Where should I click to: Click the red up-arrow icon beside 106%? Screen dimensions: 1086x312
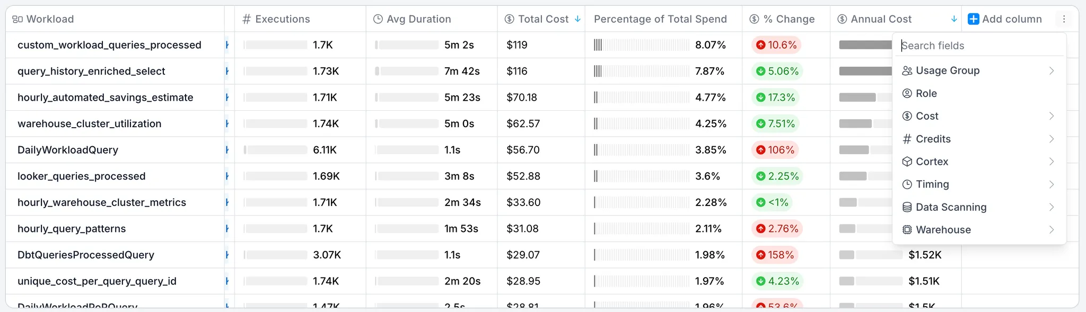[x=761, y=150]
